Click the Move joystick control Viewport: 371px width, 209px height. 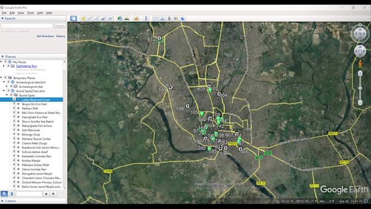tap(360, 51)
